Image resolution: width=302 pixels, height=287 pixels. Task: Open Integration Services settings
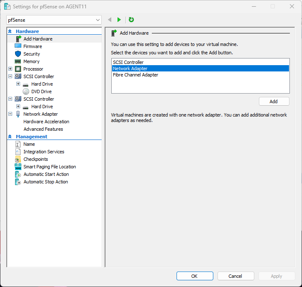[44, 152]
